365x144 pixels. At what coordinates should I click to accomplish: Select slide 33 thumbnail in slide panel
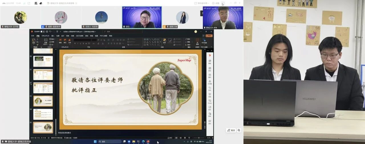43,101
